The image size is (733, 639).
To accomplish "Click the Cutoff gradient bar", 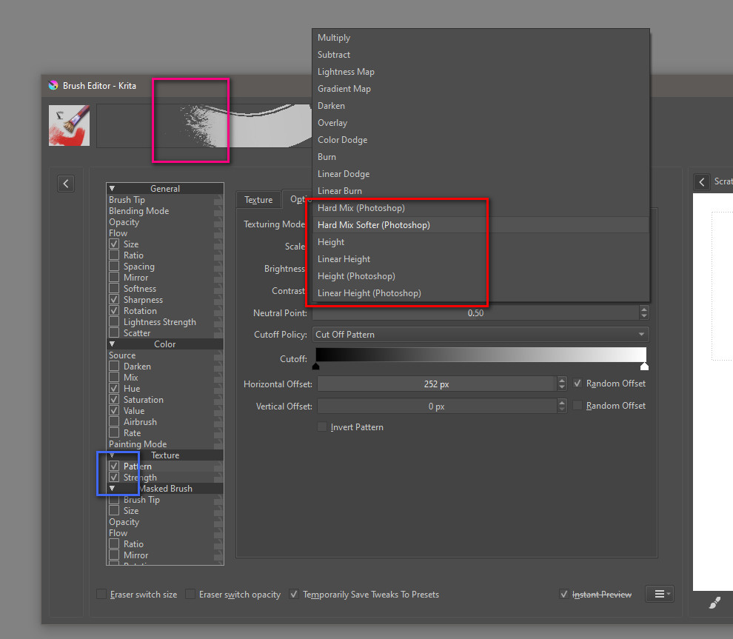I will 481,355.
